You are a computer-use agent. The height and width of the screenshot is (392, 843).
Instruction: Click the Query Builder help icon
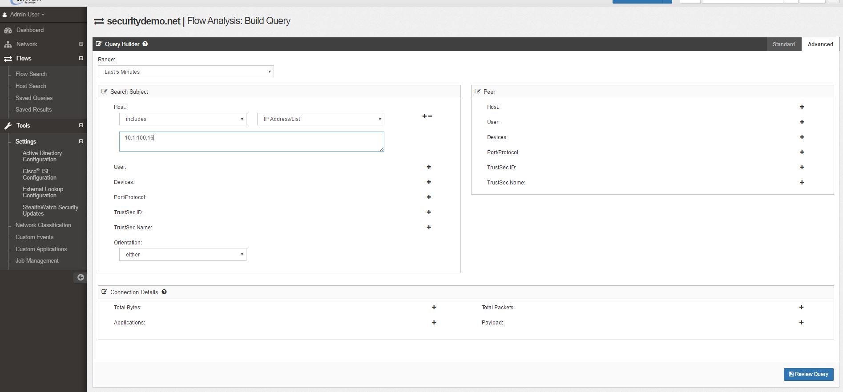point(145,44)
